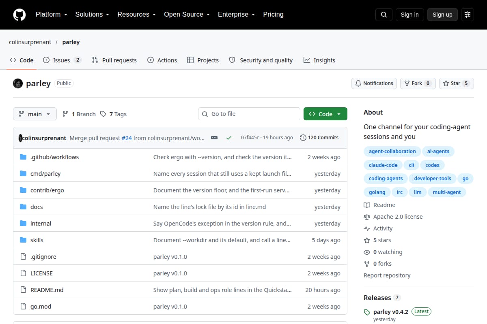The image size is (487, 324).
Task: Click the watching eye icon
Action: click(x=367, y=252)
